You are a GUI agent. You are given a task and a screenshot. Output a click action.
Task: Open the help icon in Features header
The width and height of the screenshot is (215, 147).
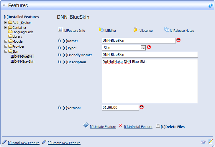(x=210, y=6)
